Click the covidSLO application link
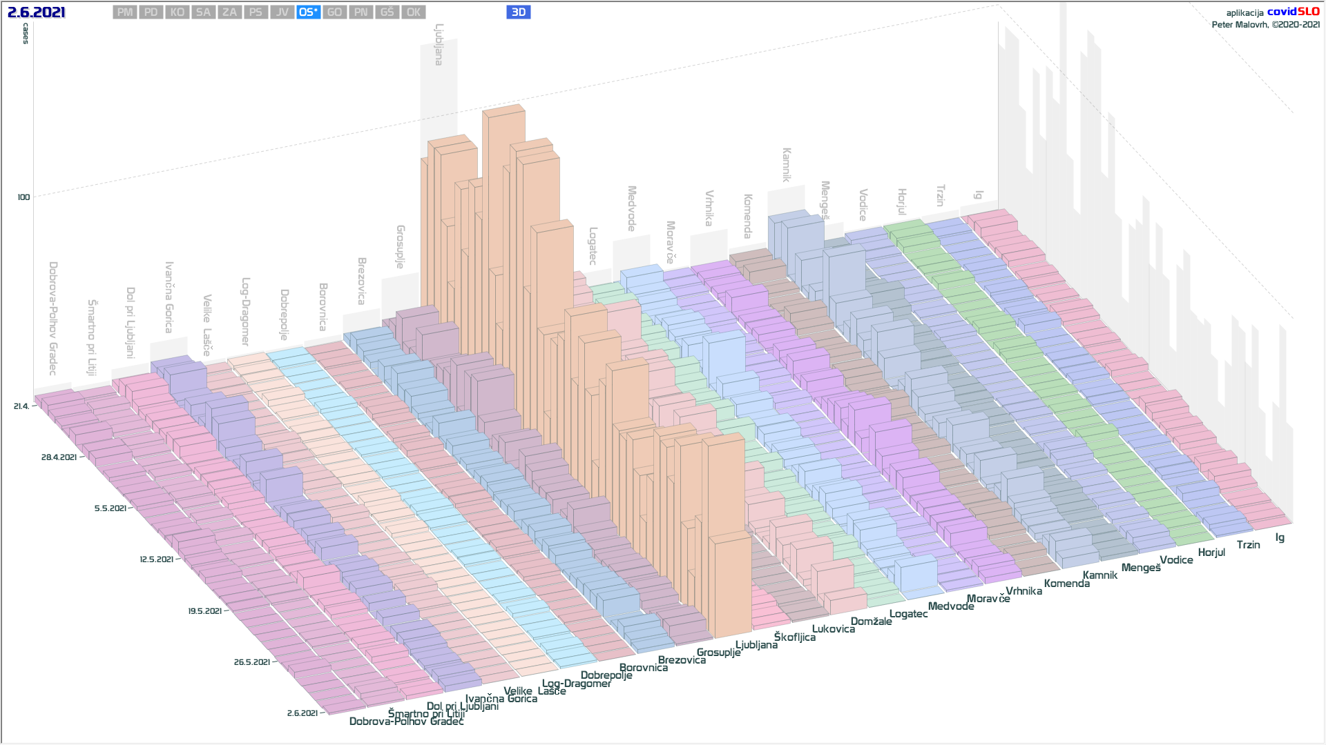 pyautogui.click(x=1293, y=12)
